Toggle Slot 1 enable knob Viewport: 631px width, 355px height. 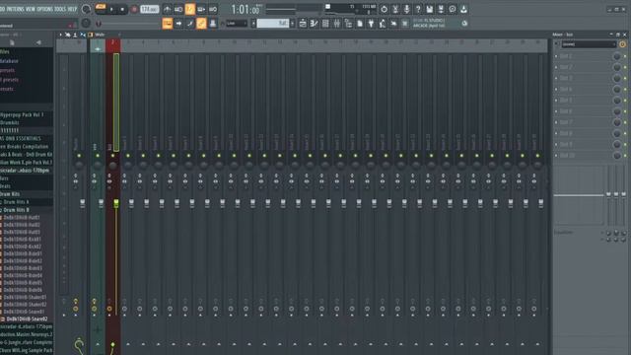[616, 56]
